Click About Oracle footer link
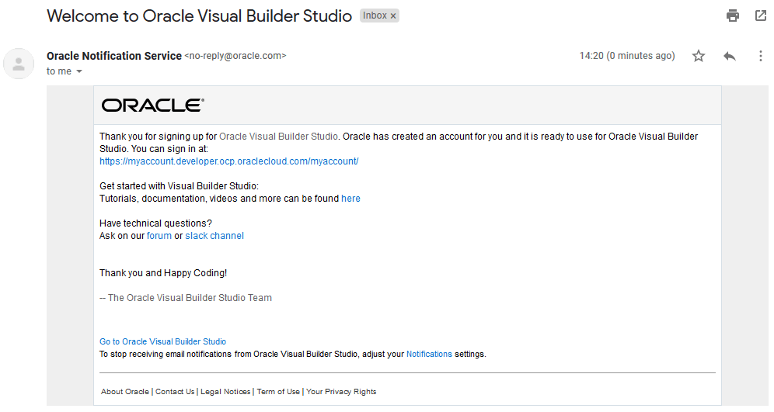The height and width of the screenshot is (412, 774). [125, 391]
